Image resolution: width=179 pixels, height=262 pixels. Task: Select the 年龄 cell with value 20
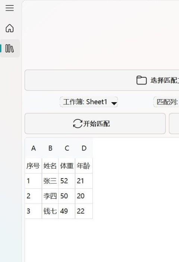84,196
